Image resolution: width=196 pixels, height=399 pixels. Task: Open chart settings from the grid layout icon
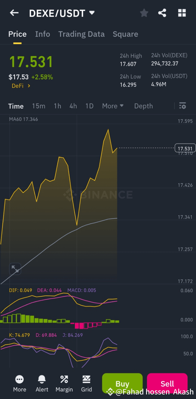182,13
